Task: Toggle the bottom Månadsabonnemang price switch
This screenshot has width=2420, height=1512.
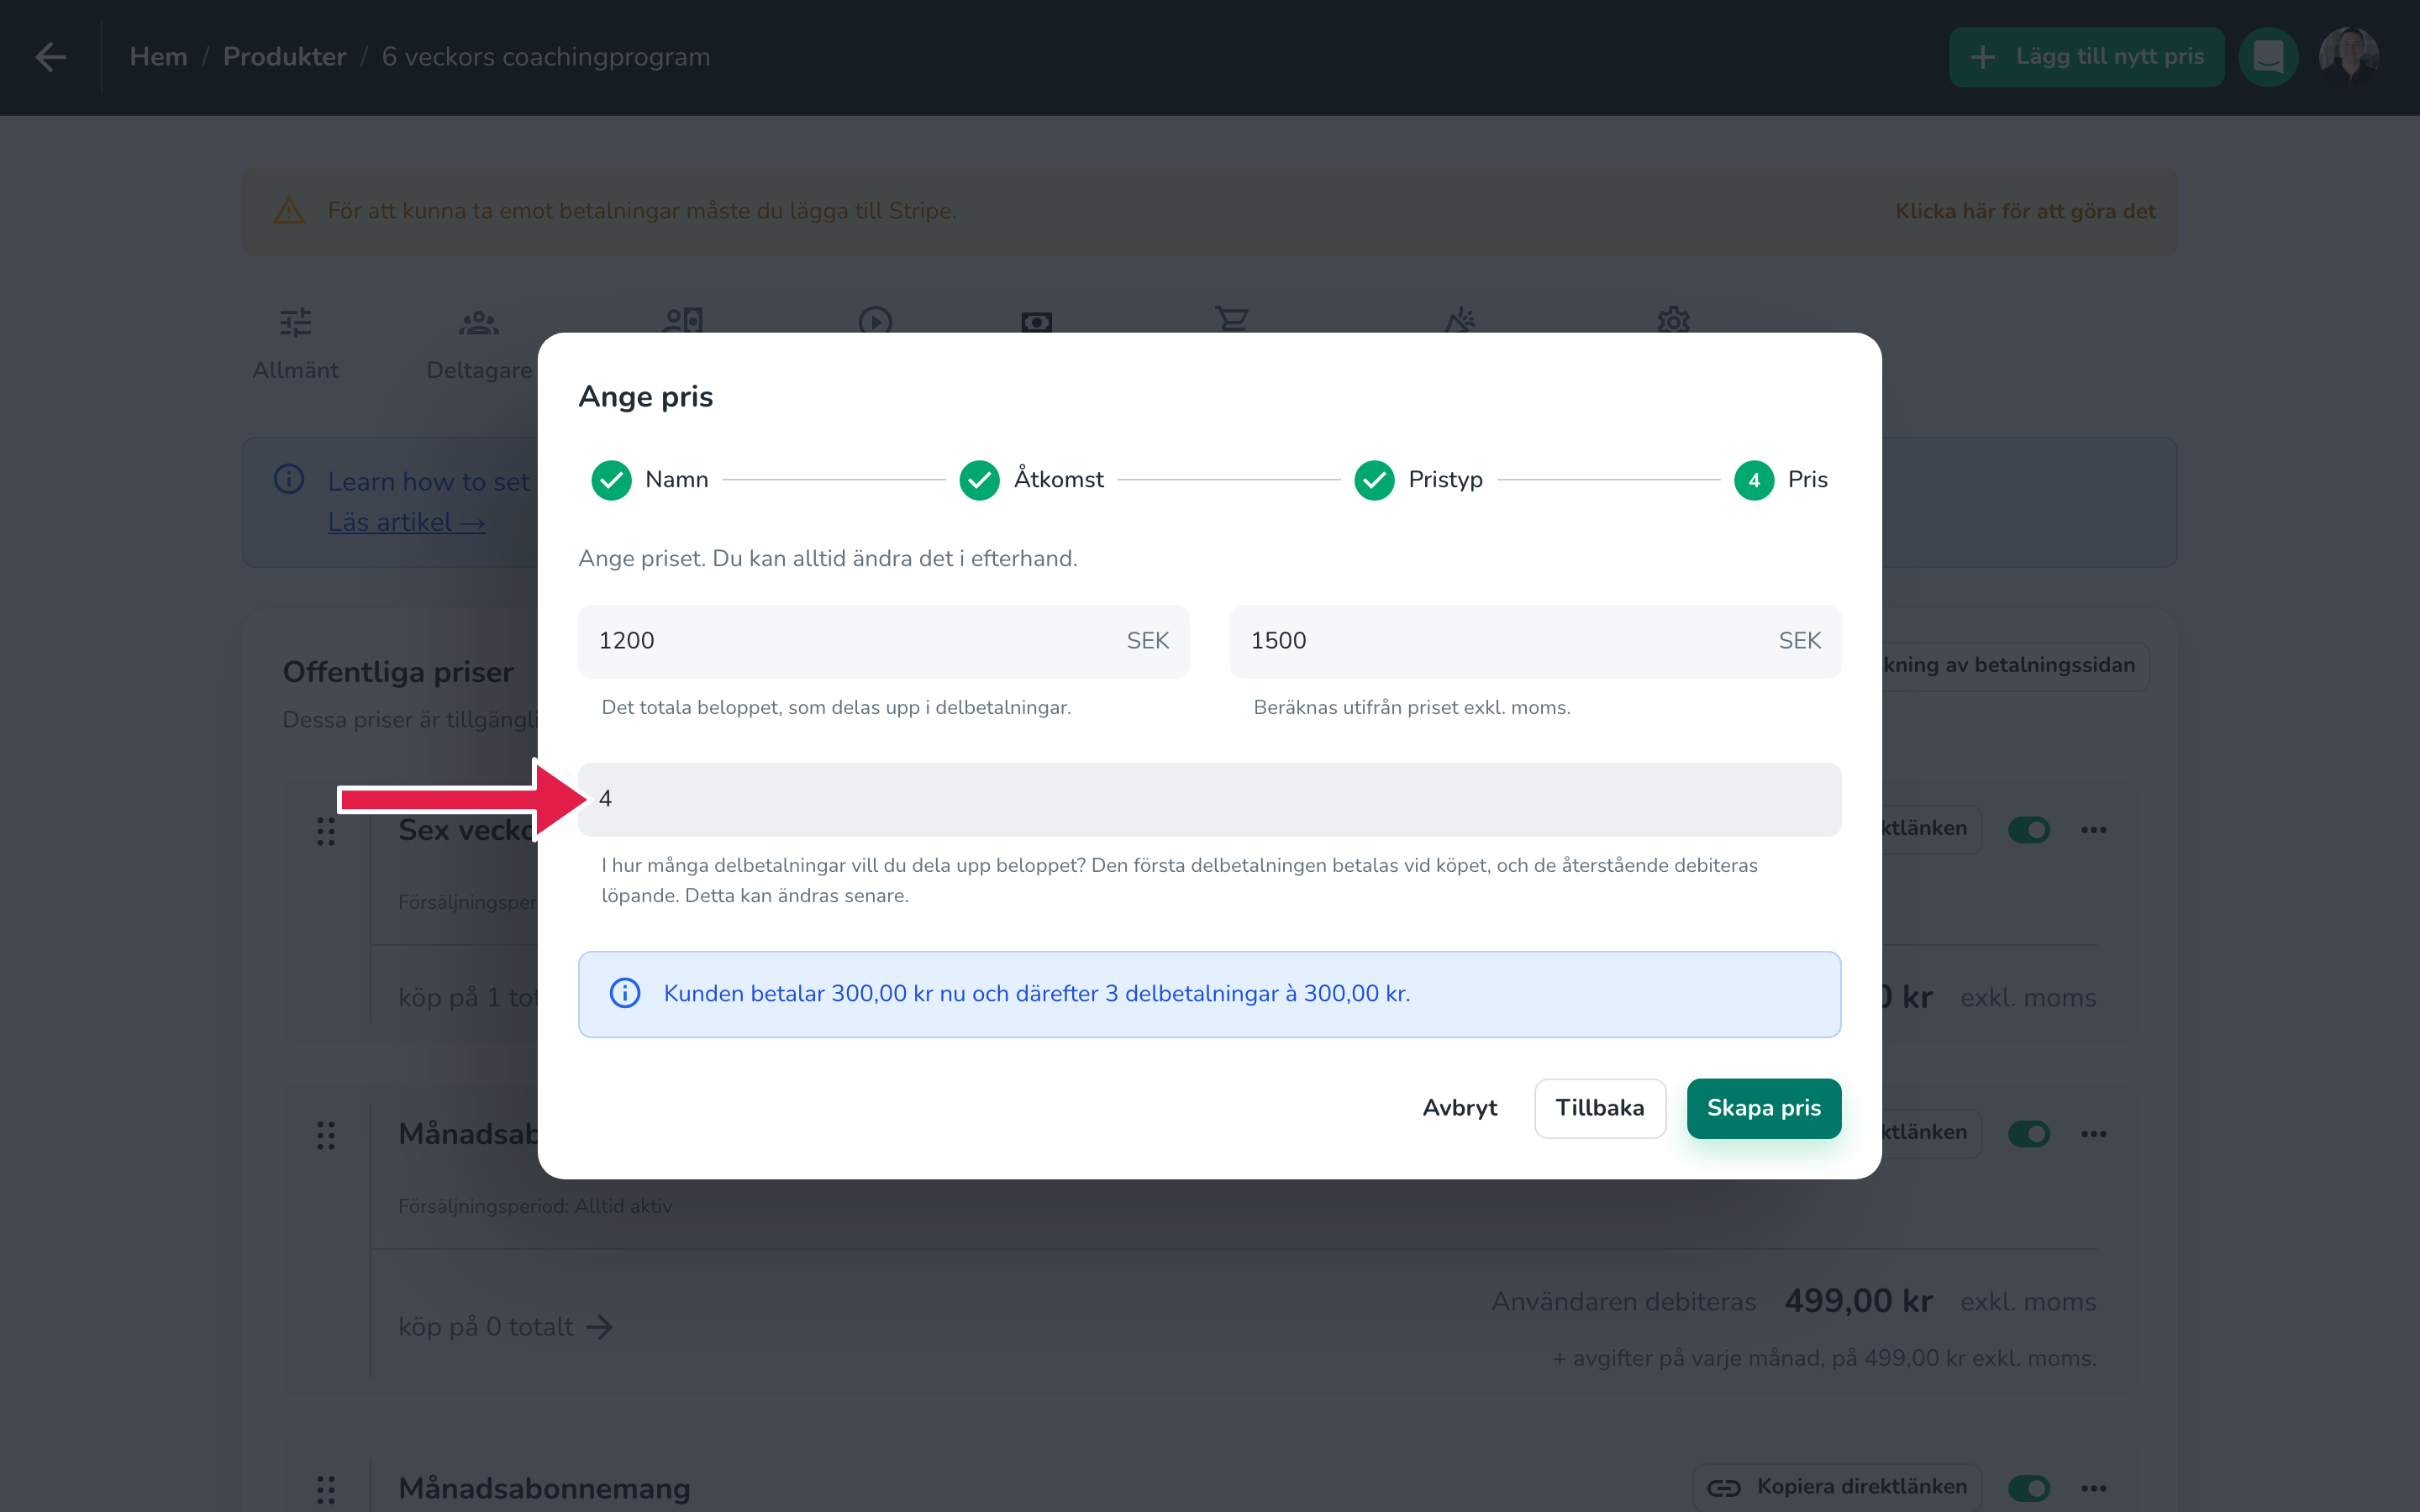Action: [2028, 1488]
